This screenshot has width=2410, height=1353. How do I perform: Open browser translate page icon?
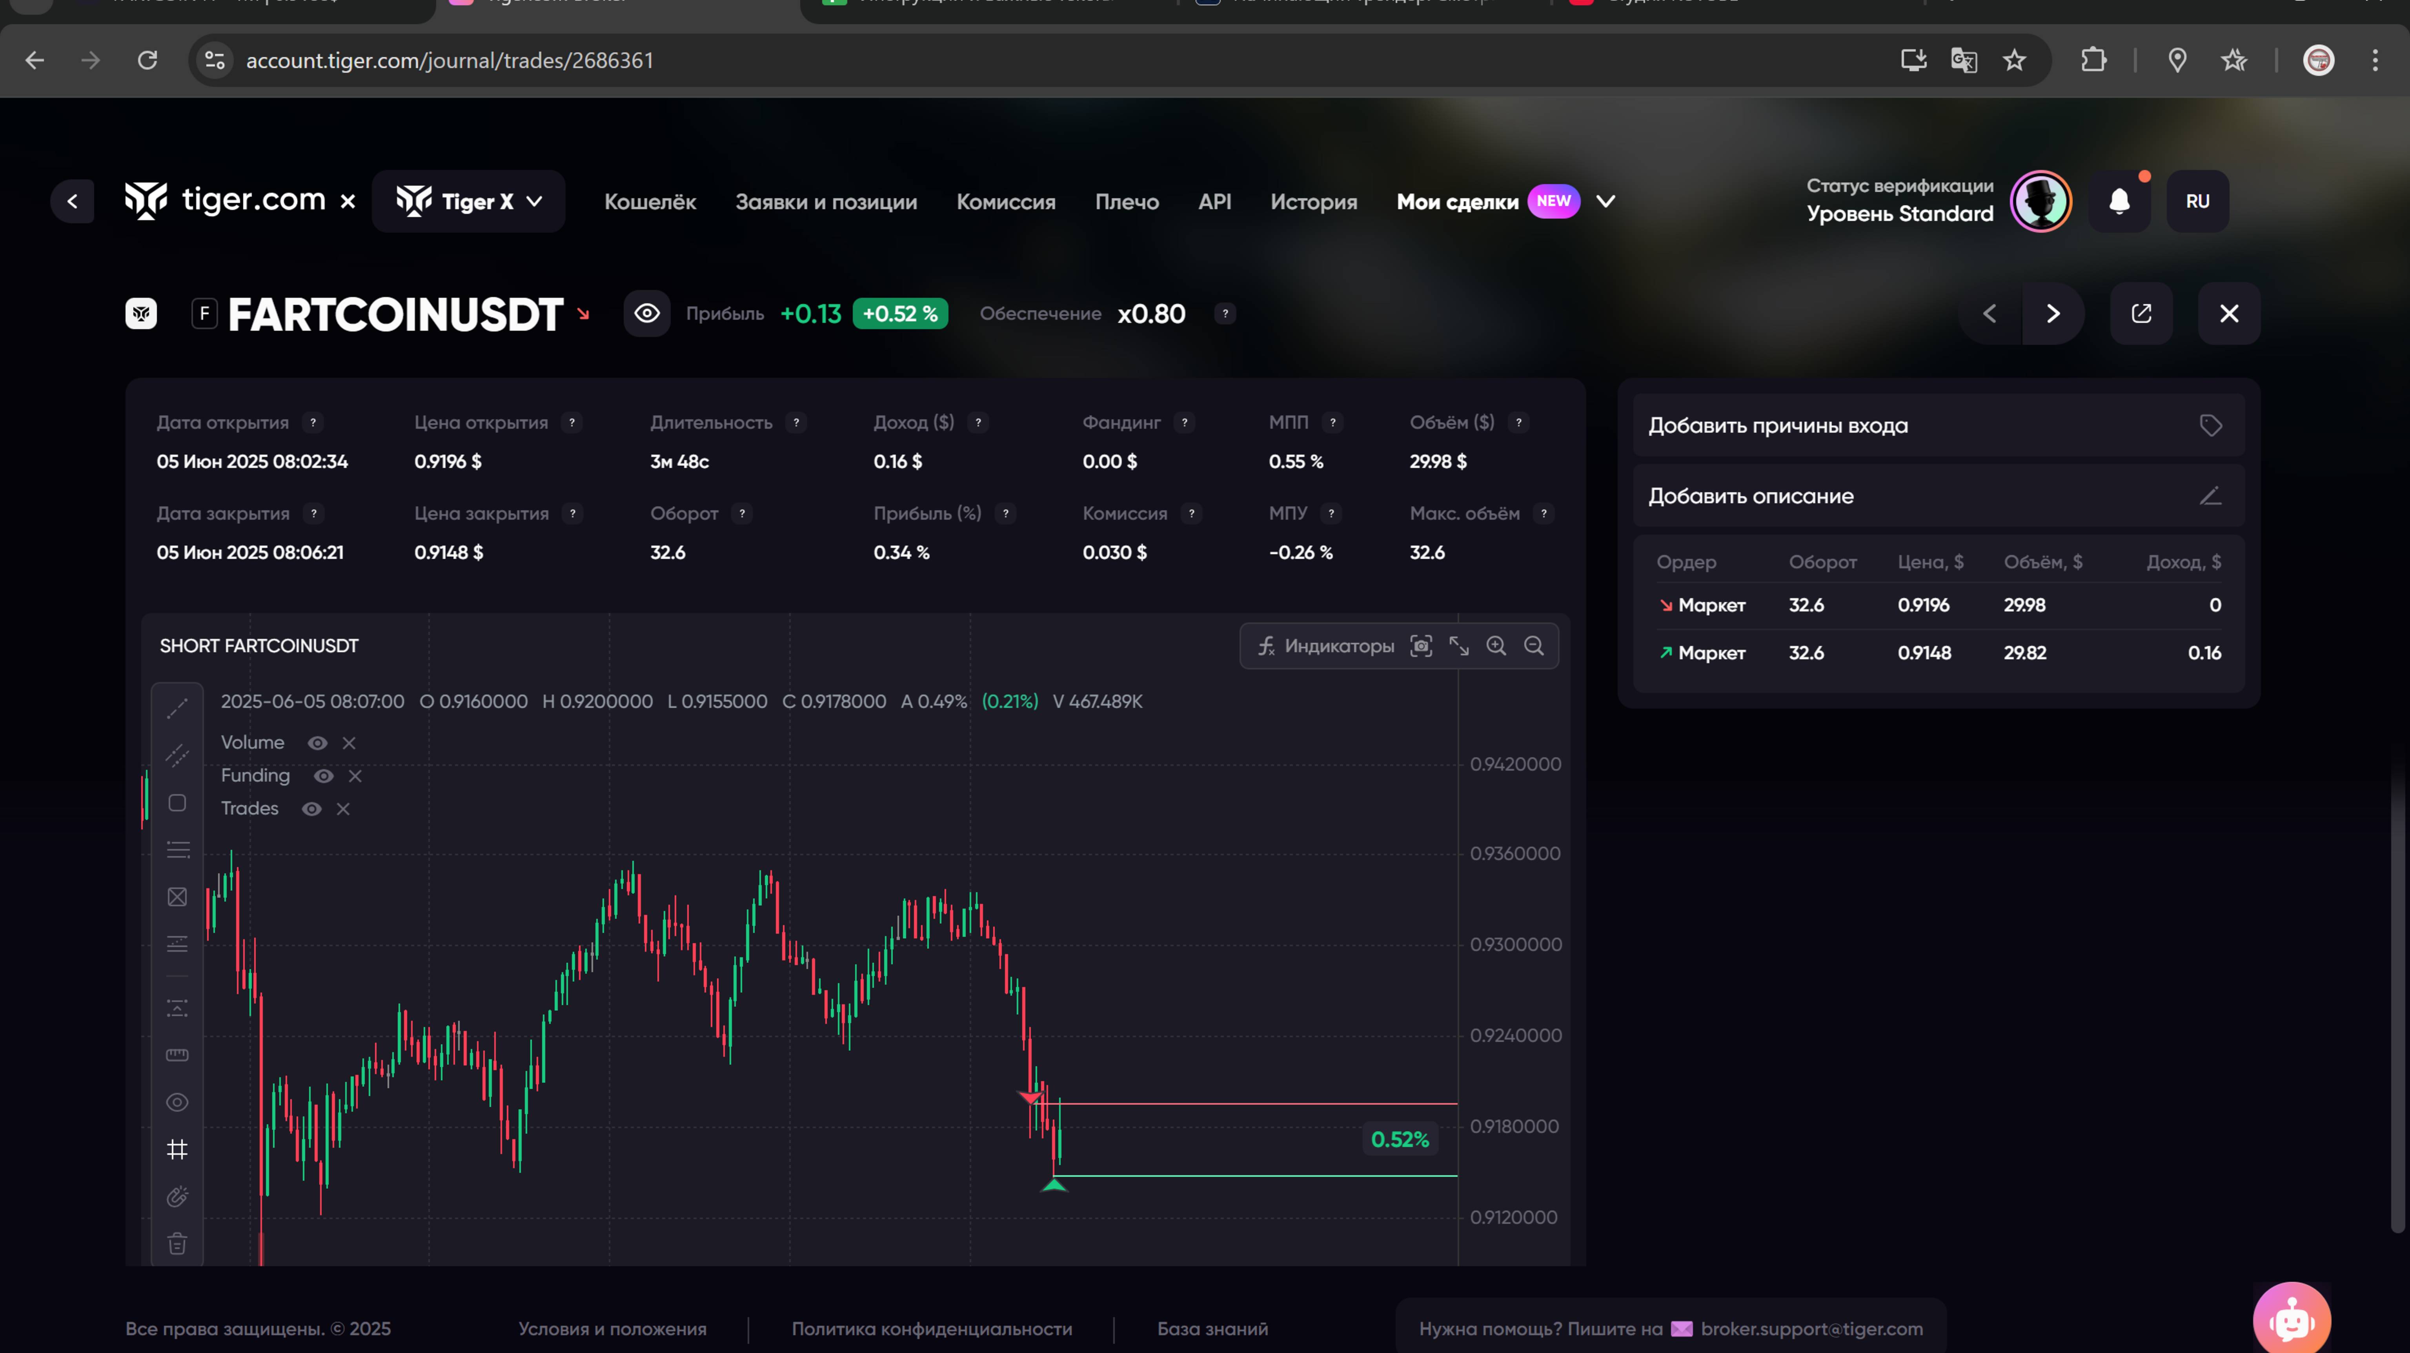pos(1964,60)
